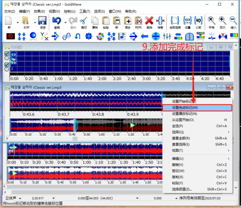
Task: Click the music note pitch effect icon
Action: (x=122, y=36)
